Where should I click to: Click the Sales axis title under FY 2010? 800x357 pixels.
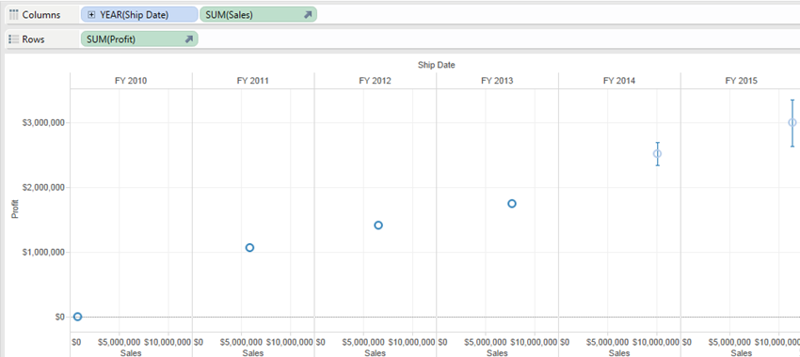coord(131,353)
